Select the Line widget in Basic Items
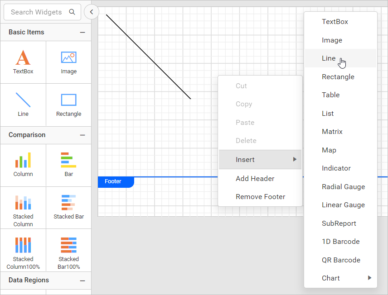This screenshot has width=388, height=295. [23, 104]
